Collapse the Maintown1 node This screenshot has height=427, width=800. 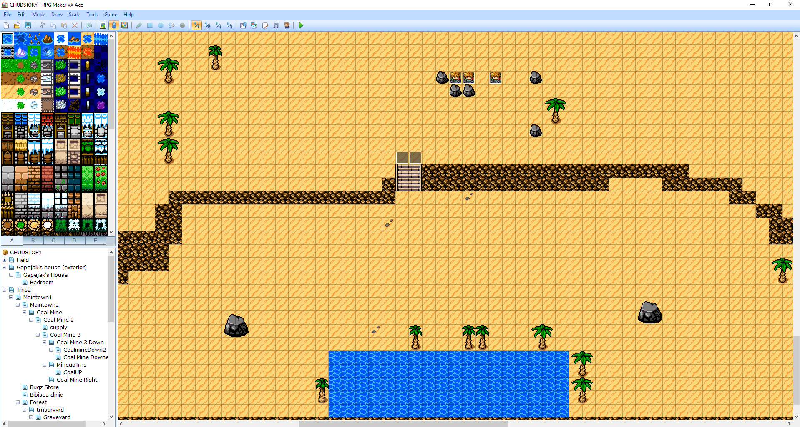pyautogui.click(x=11, y=298)
